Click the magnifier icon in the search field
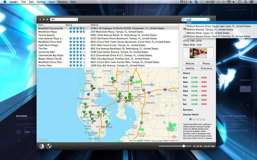 [183, 20]
